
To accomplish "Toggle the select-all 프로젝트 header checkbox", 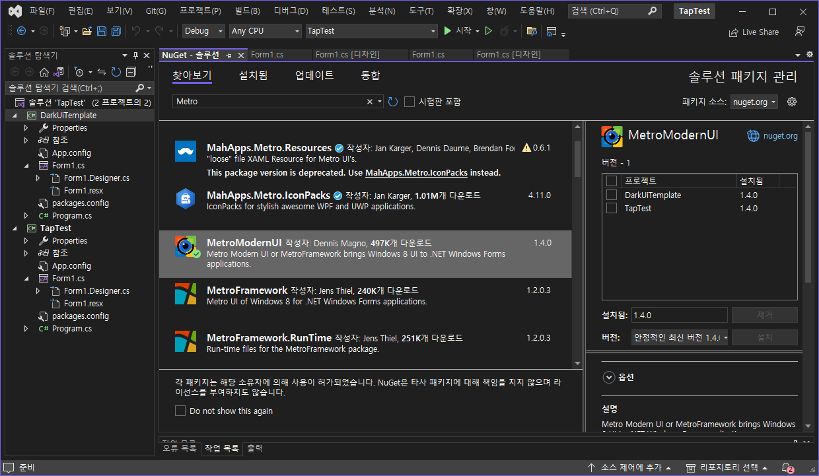I will (x=612, y=181).
